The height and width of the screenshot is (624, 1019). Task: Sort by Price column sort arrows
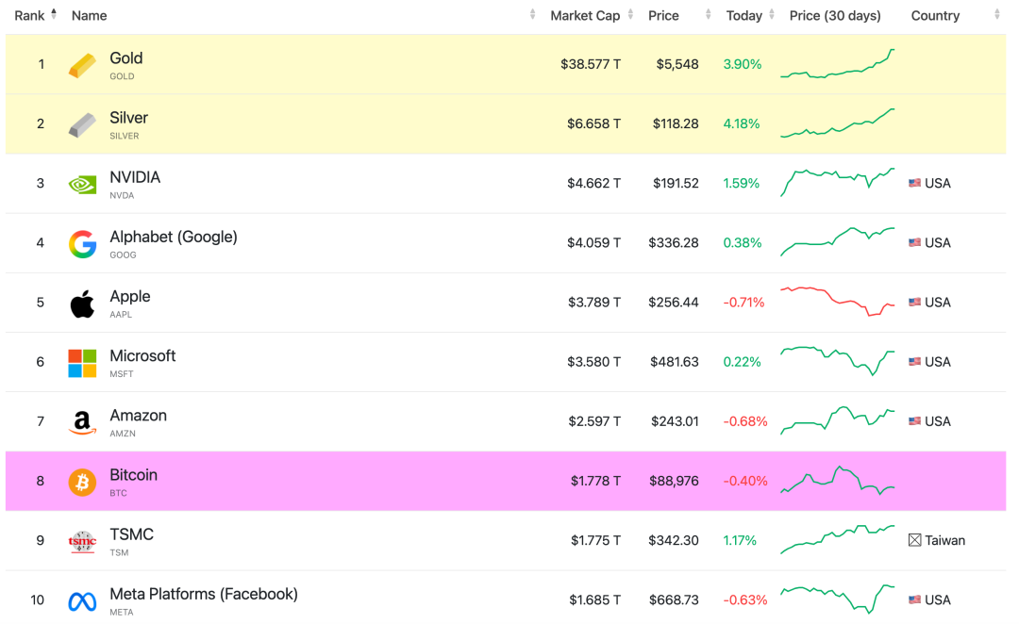click(x=709, y=14)
